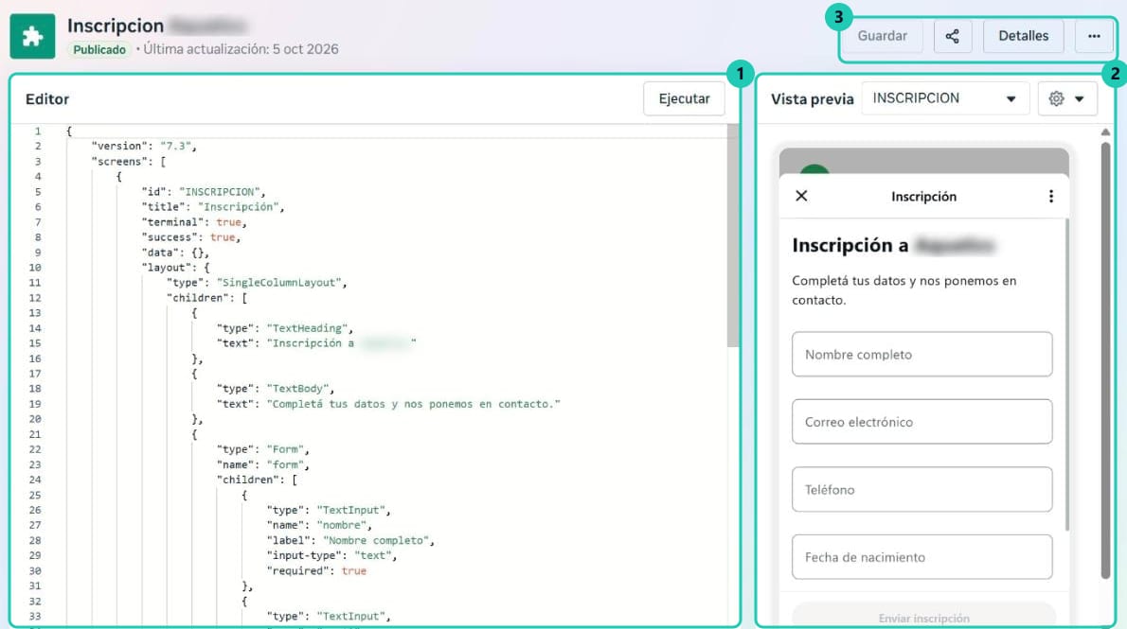Focus the Correo electrónico field
The height and width of the screenshot is (629, 1127).
(x=922, y=422)
